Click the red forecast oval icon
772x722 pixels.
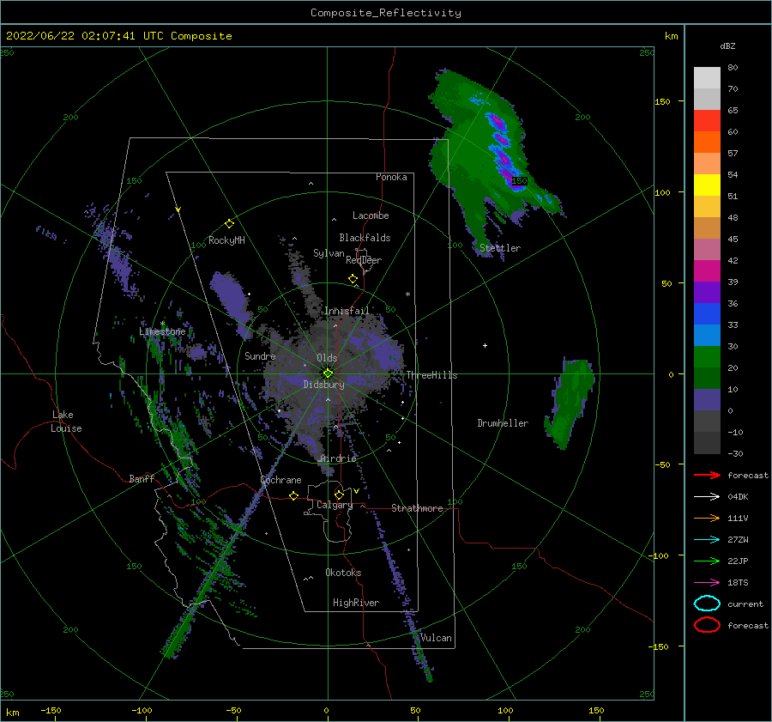pyautogui.click(x=707, y=625)
